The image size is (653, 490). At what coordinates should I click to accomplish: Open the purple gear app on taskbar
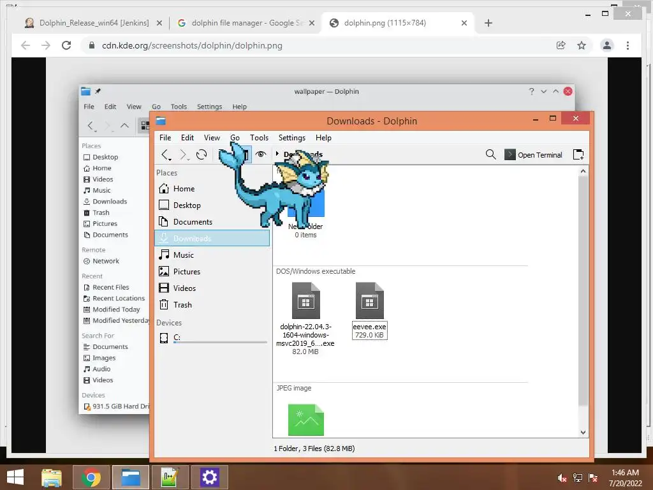pos(209,477)
